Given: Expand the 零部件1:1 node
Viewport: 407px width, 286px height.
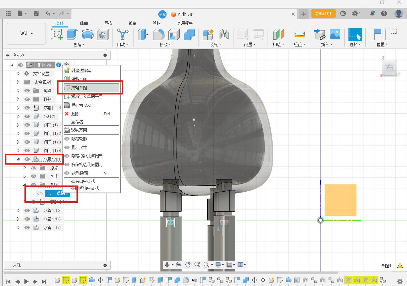Looking at the screenshot, I should (x=18, y=108).
